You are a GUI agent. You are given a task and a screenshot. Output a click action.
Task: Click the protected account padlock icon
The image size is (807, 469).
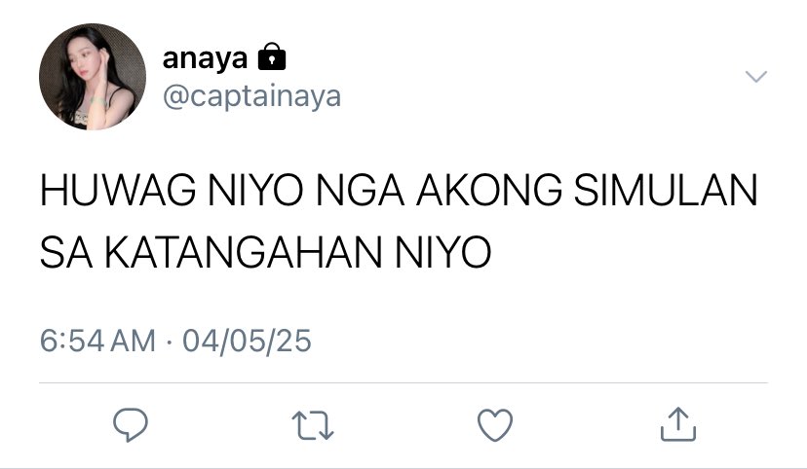[x=272, y=56]
